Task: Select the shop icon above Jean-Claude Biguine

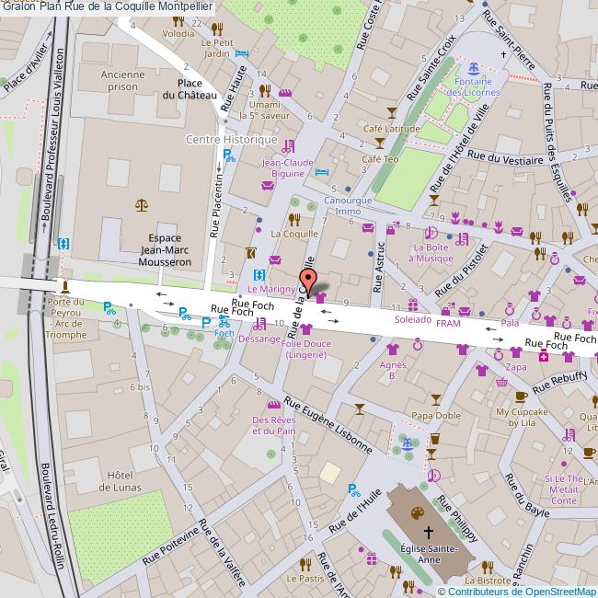Action: tap(289, 145)
